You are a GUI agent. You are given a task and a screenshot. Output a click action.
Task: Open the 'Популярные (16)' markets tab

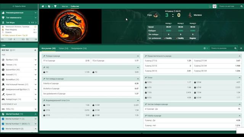pyautogui.click(x=79, y=48)
